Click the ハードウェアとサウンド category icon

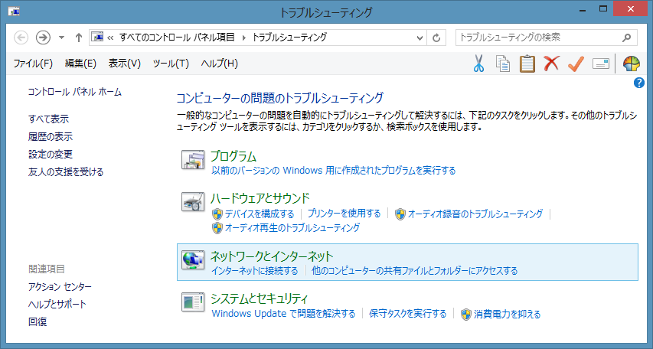(193, 202)
